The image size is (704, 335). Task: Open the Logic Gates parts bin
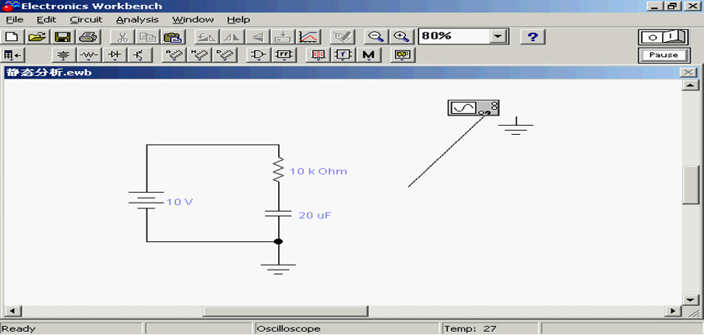(x=258, y=55)
